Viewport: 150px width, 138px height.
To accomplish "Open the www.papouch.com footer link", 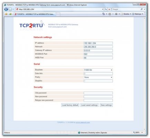I will pos(83,122).
